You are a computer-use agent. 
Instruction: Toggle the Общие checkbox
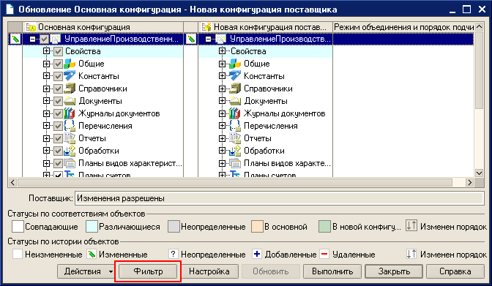tap(58, 64)
